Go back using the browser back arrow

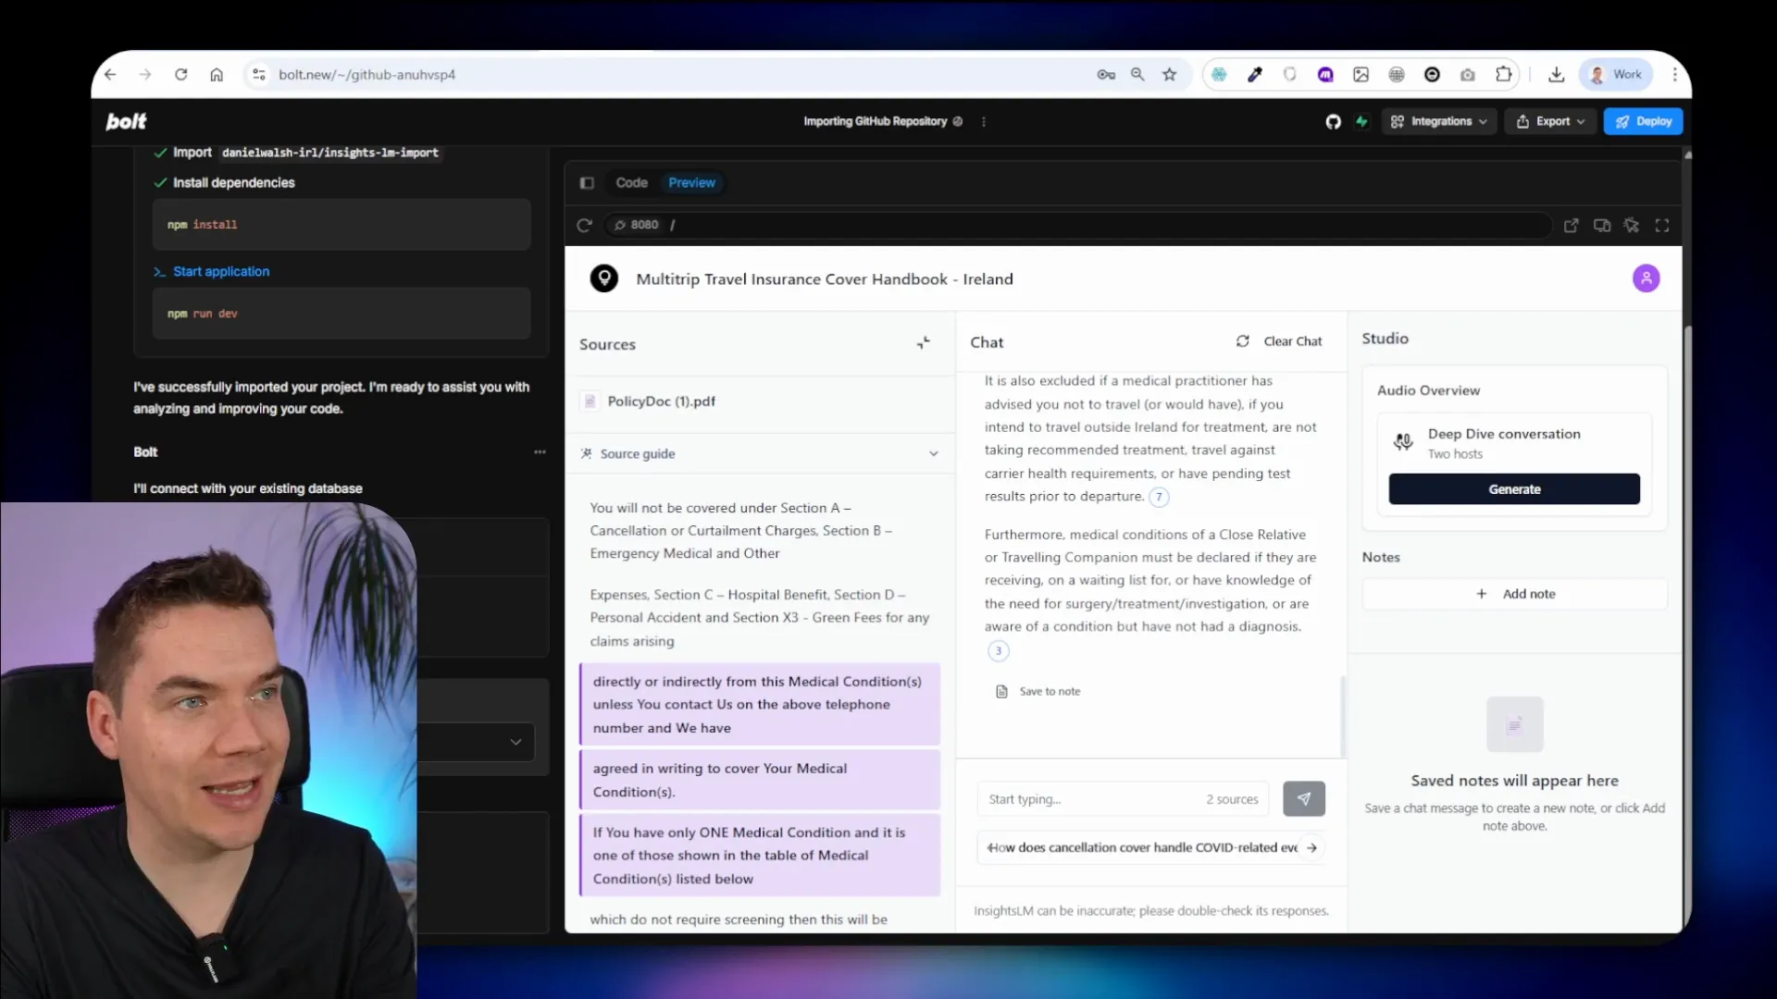coord(110,75)
